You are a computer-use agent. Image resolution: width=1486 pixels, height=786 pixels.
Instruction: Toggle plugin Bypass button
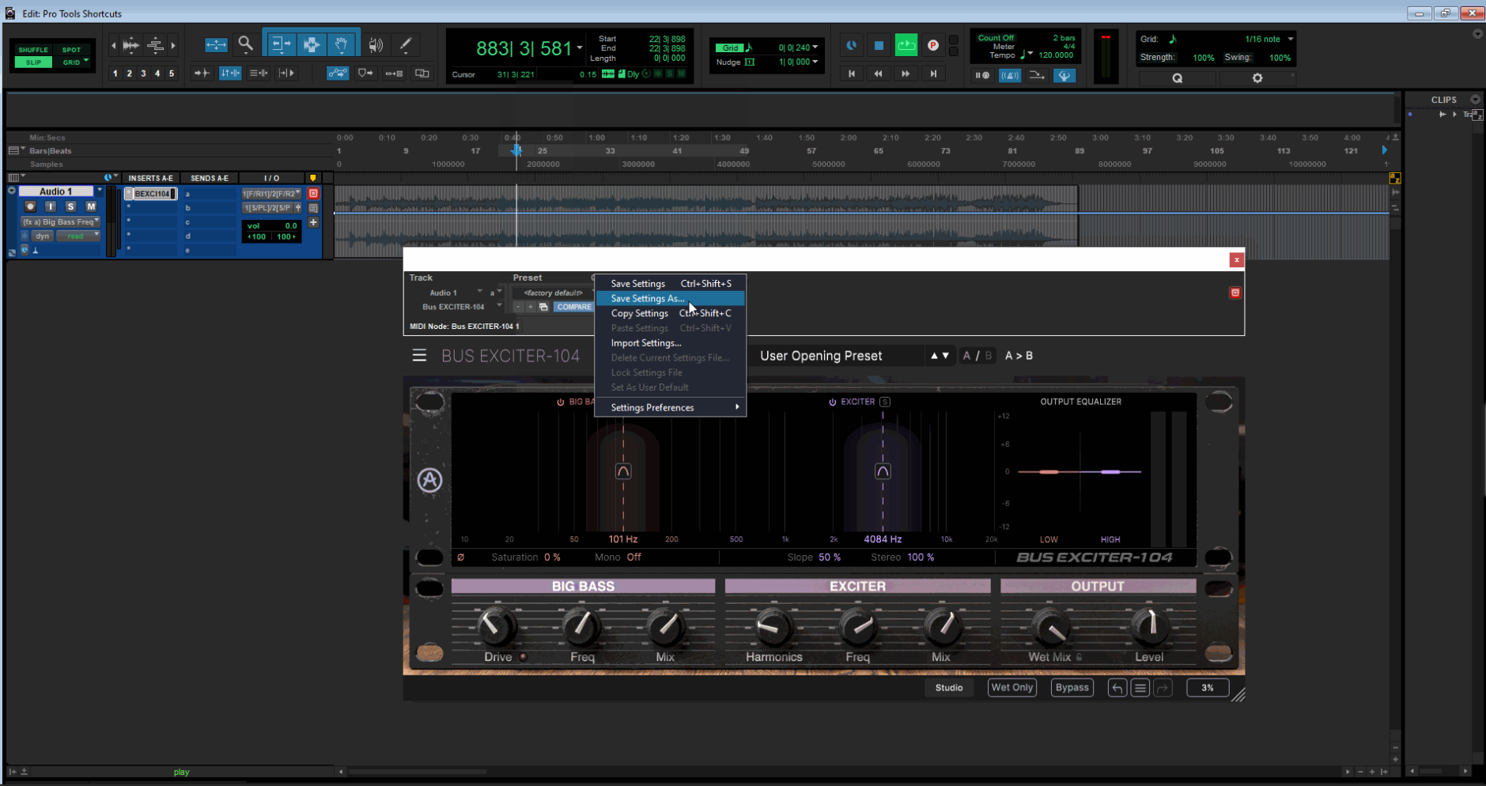(x=1072, y=688)
